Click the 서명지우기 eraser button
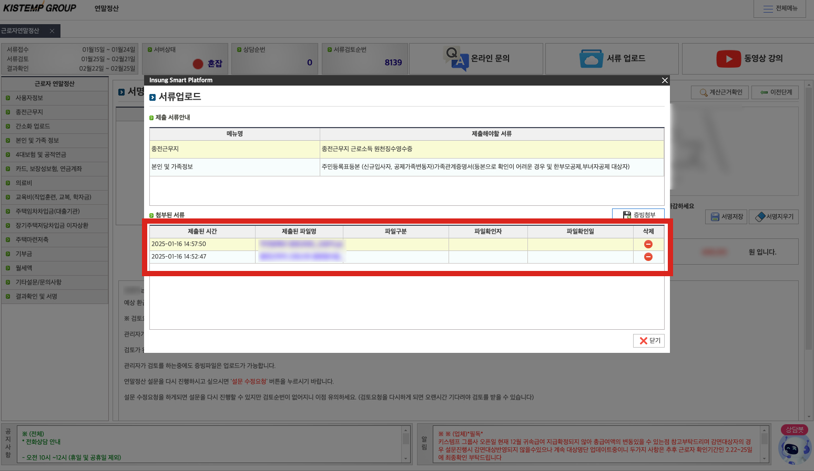This screenshot has width=814, height=471. [774, 217]
